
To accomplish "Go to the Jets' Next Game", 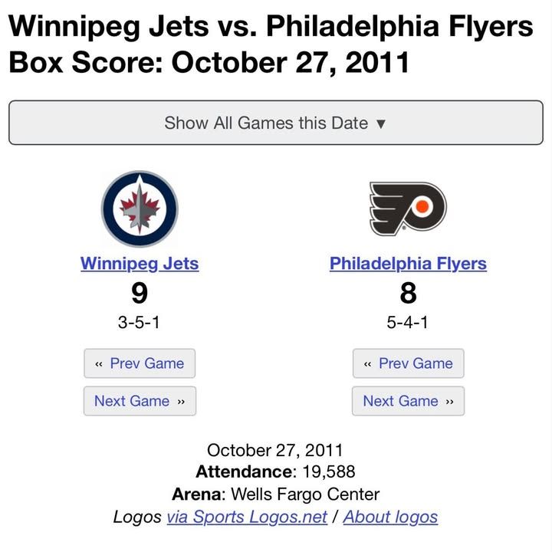I will pos(140,401).
